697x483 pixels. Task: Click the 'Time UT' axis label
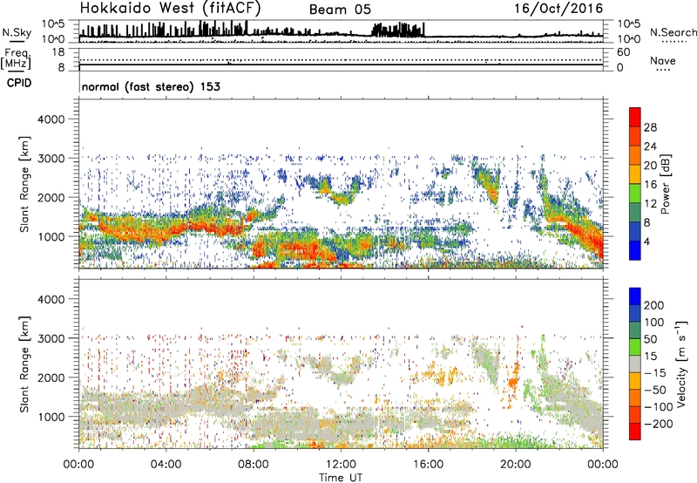coord(341,477)
